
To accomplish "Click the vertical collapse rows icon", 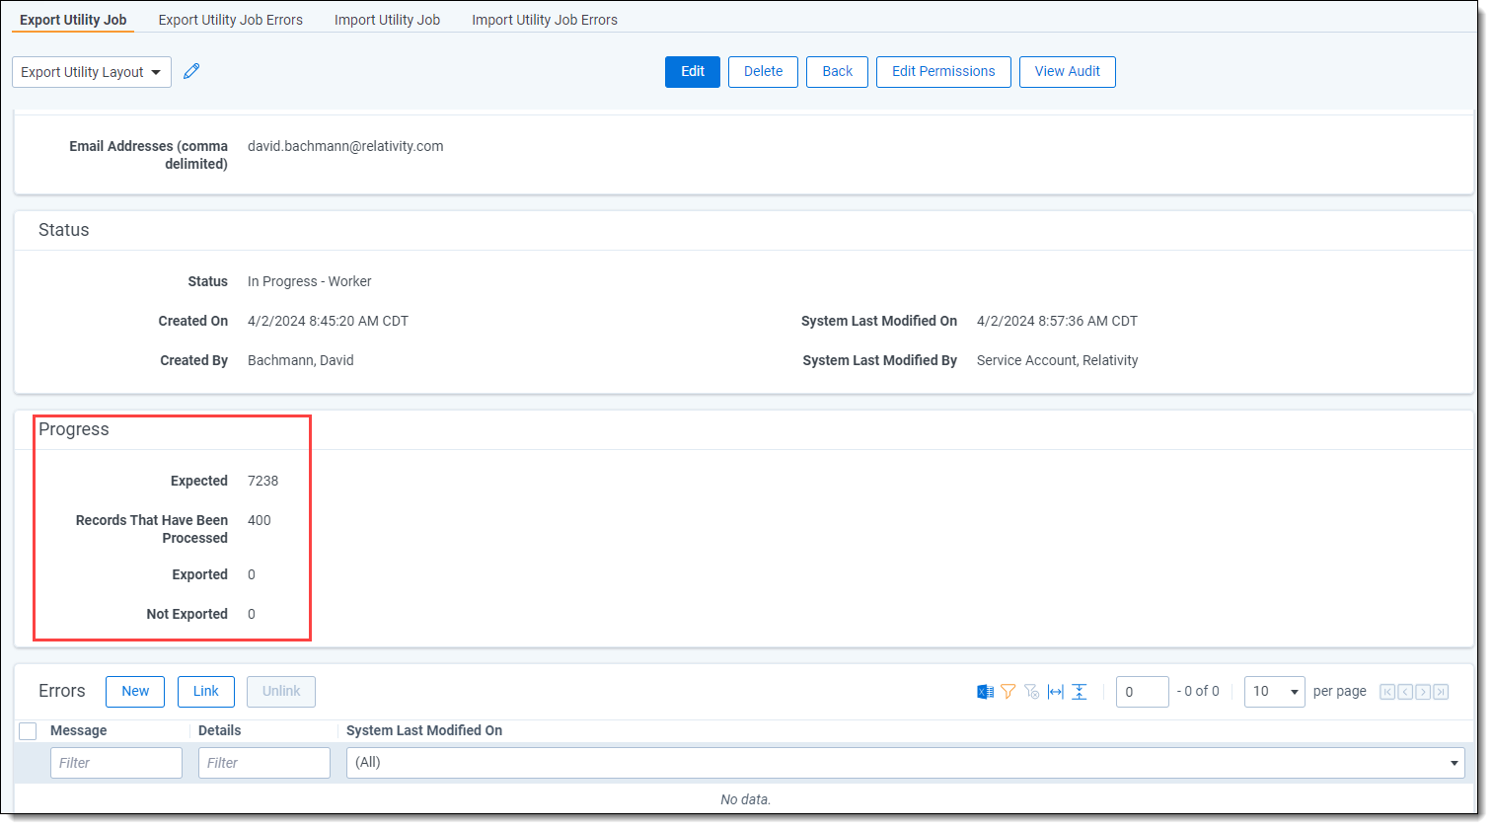I will point(1080,692).
